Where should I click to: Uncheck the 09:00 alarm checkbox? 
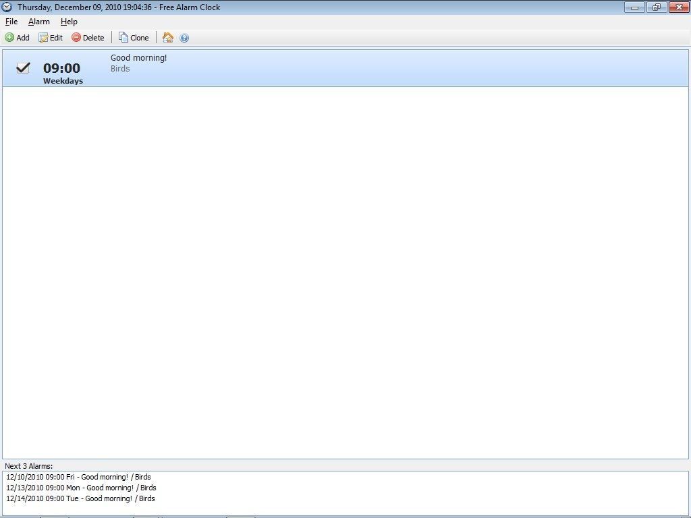coord(23,67)
